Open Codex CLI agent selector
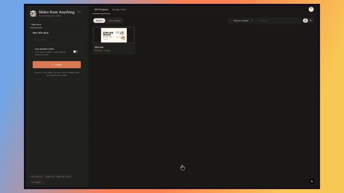The height and width of the screenshot is (193, 344). pos(58,177)
